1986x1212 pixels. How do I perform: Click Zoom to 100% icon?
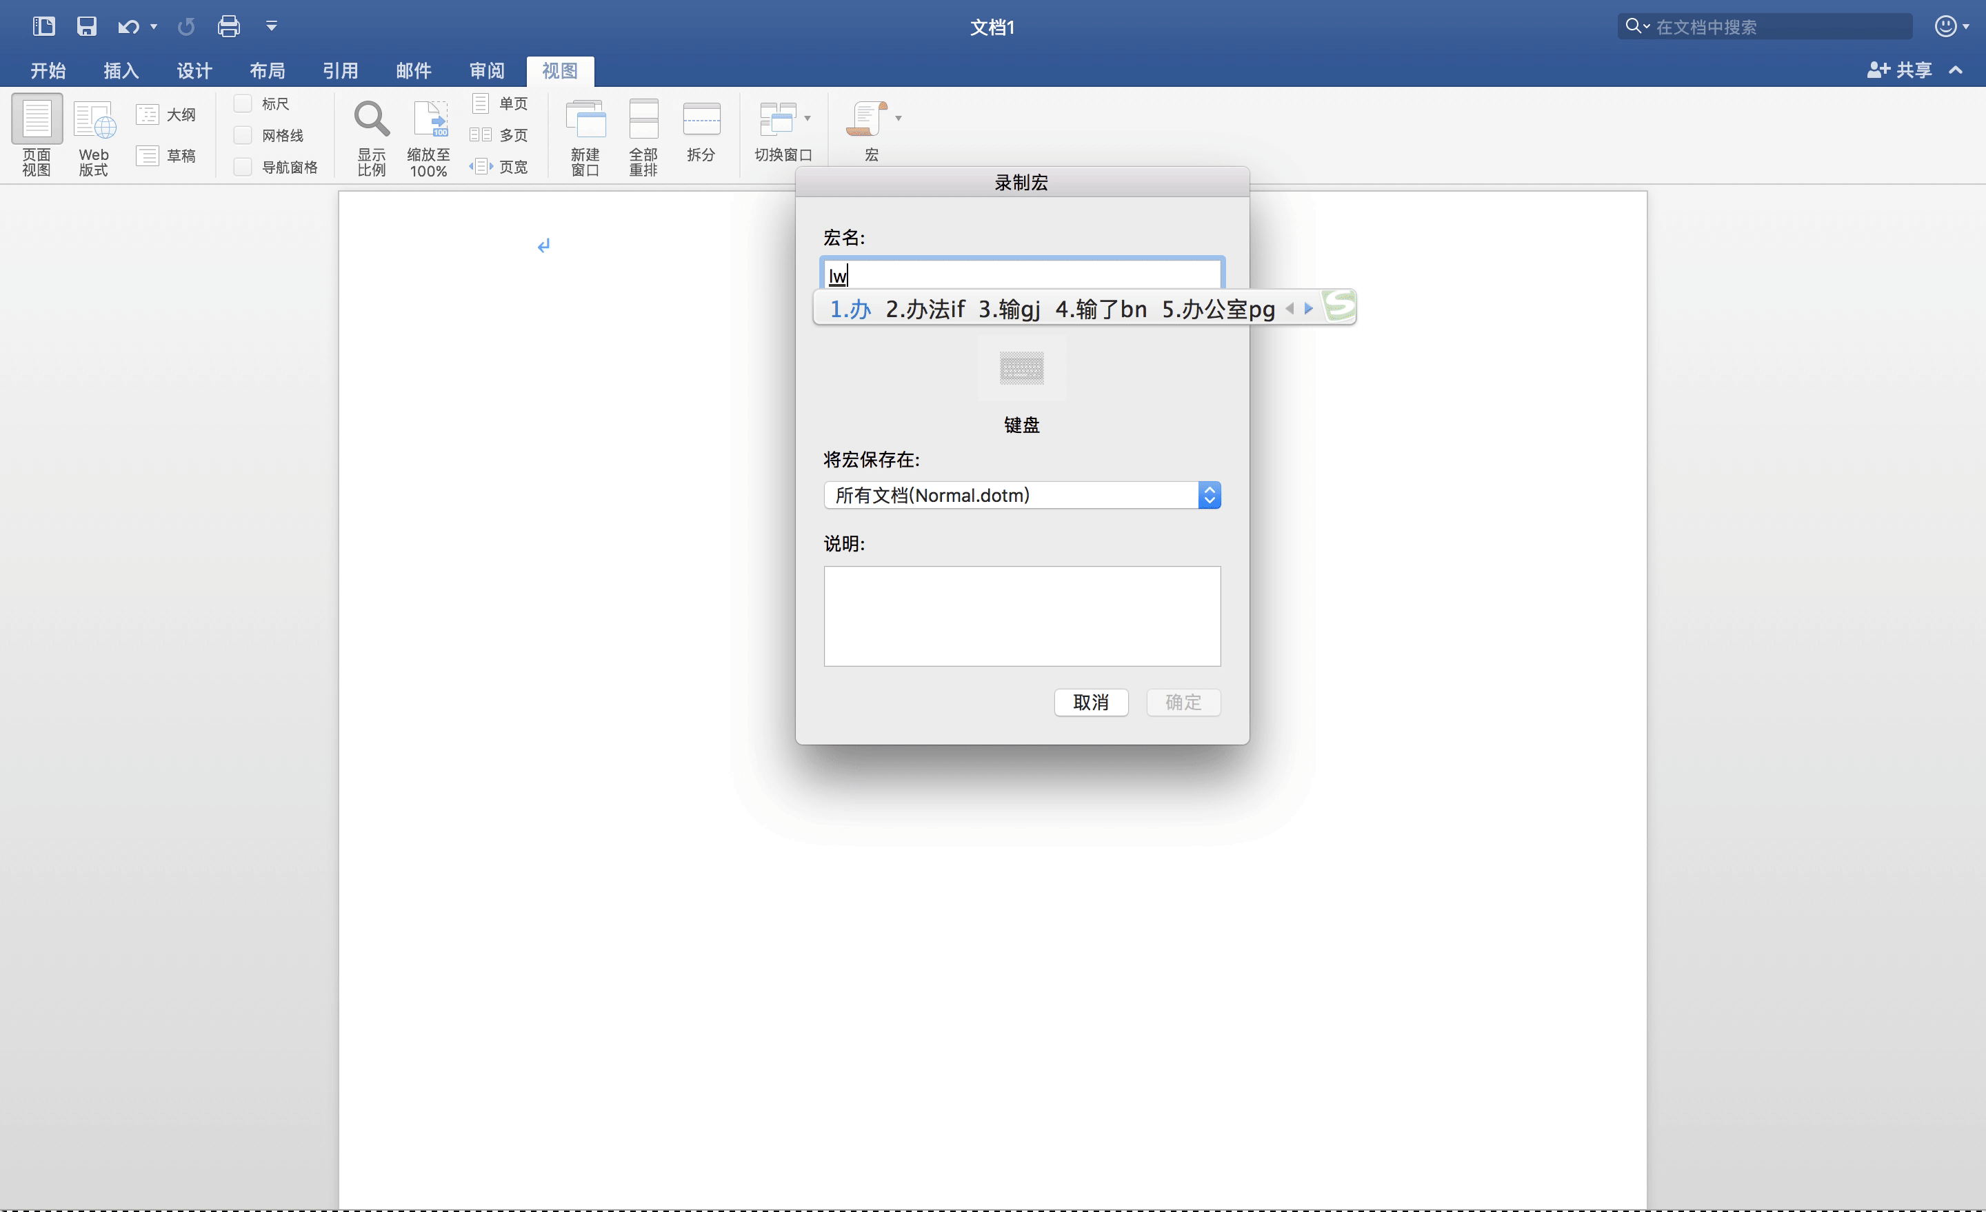tap(430, 119)
